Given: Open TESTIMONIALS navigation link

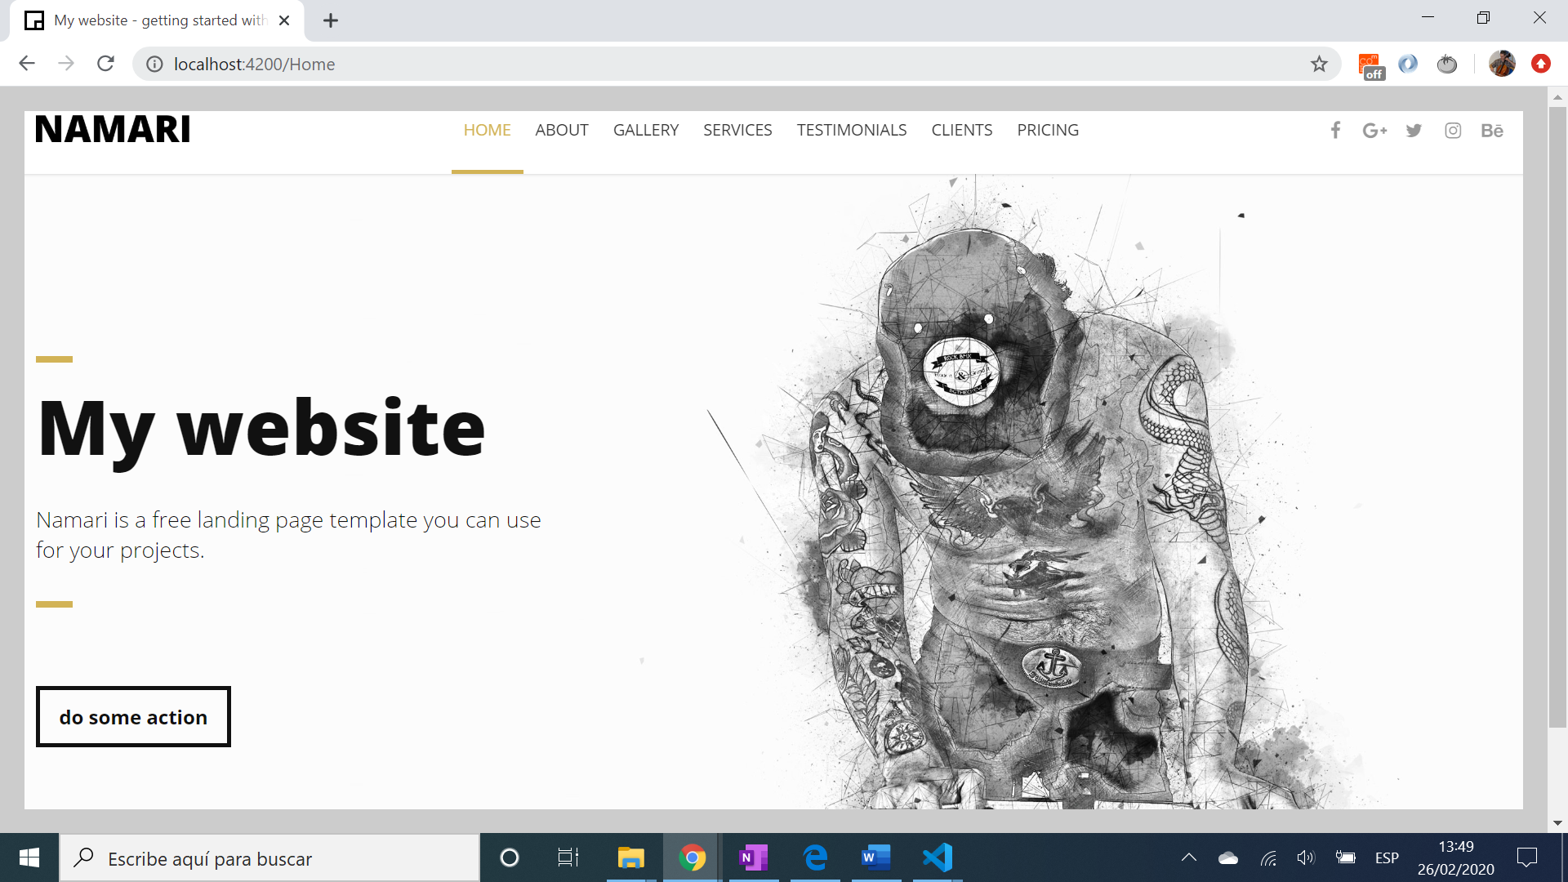Looking at the screenshot, I should pyautogui.click(x=852, y=131).
